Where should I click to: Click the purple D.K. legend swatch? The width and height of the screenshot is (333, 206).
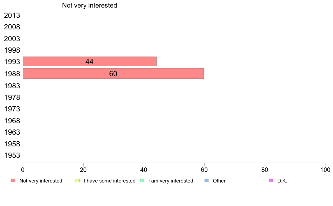271,181
